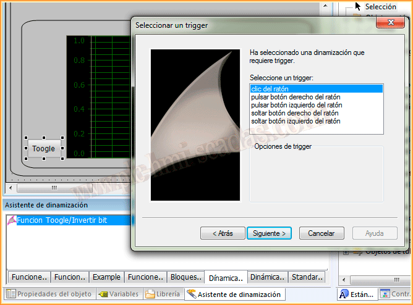Close the Seleccionar un trigger dialog
The image size is (413, 305).
(x=391, y=23)
